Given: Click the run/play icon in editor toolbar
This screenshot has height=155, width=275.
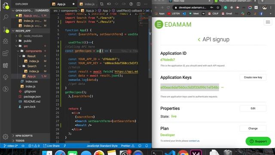Looking at the screenshot, I should tap(131, 4).
